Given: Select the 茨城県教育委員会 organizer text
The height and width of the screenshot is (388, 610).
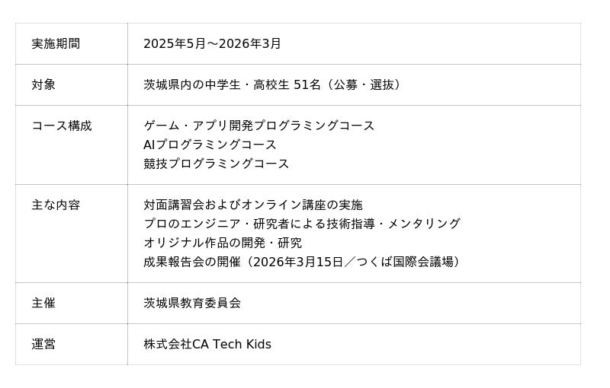Looking at the screenshot, I should pos(192,304).
